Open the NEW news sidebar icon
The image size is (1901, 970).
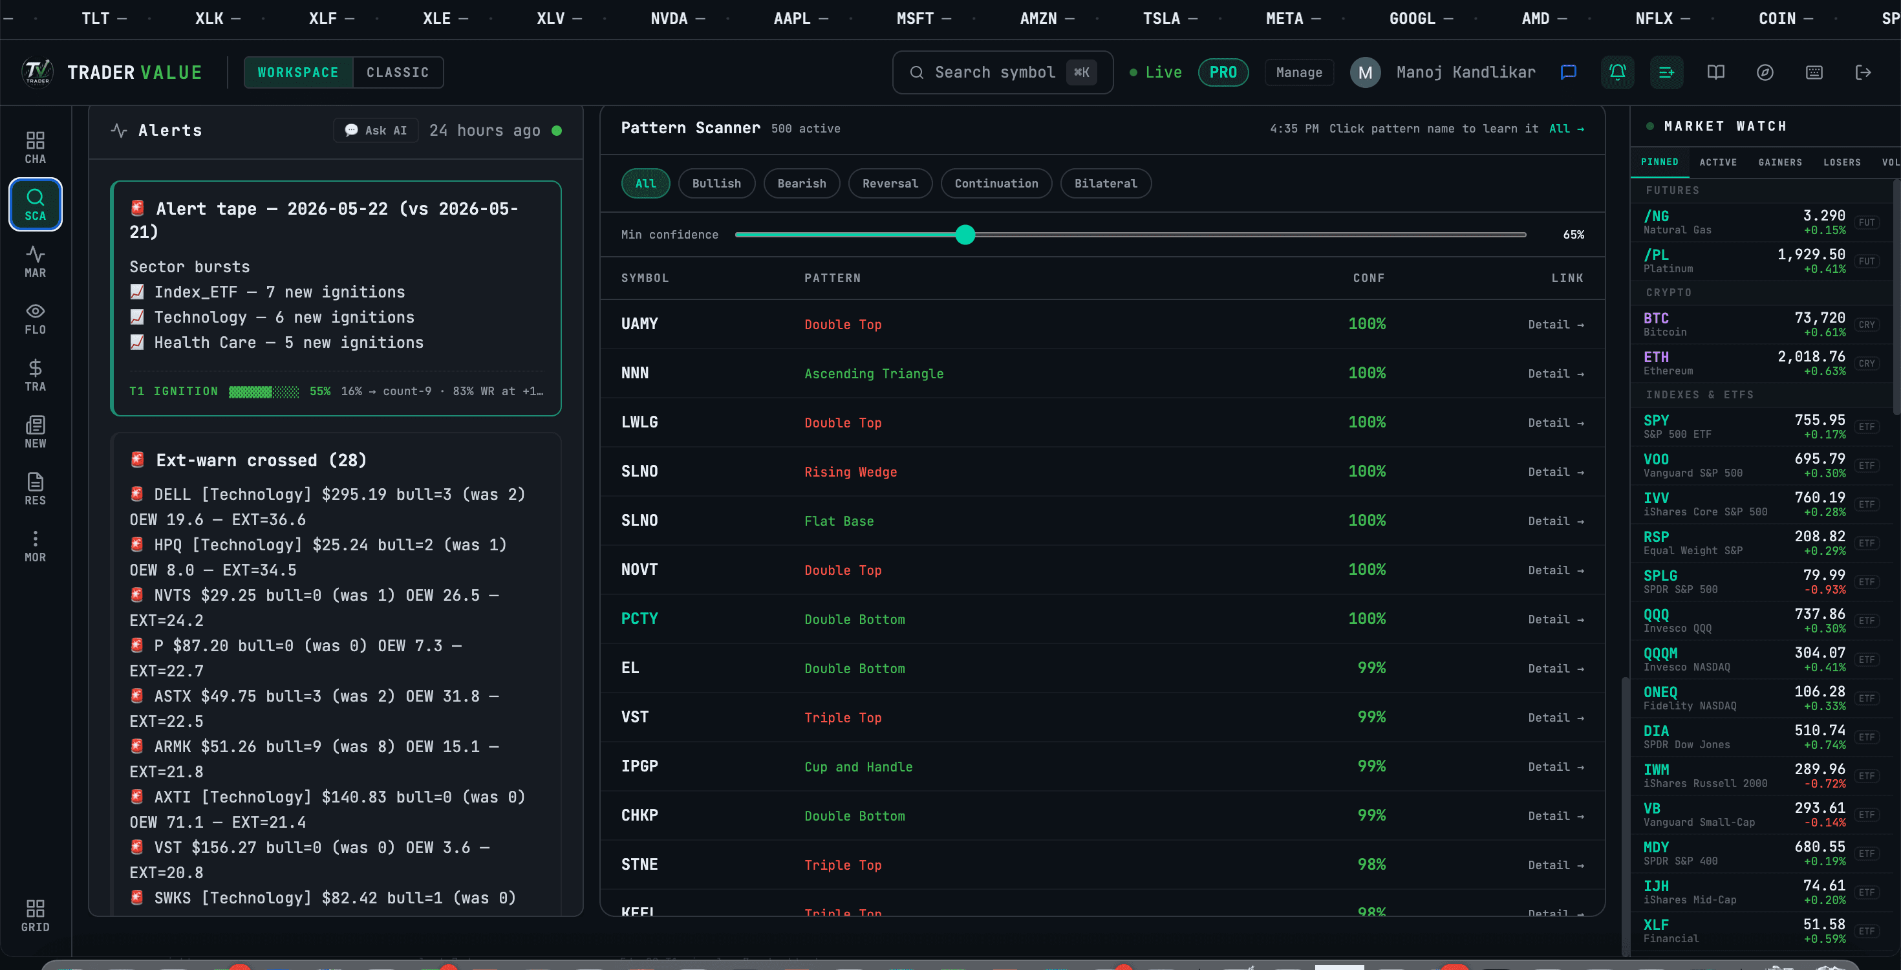(35, 432)
